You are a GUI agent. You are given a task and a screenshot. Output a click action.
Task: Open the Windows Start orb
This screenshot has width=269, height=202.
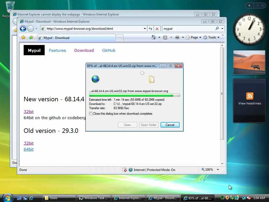coord(7,198)
